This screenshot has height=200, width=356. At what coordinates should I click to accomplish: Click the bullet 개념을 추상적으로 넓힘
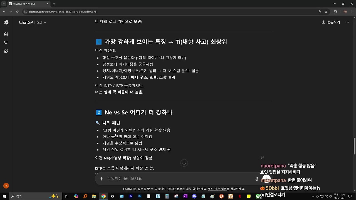(x=122, y=143)
